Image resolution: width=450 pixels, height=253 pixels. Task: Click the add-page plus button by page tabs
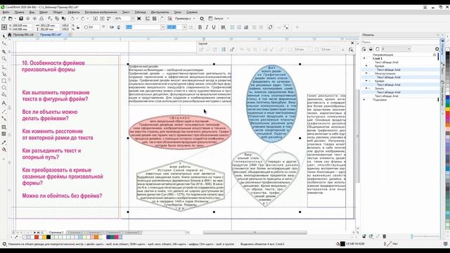(42, 233)
